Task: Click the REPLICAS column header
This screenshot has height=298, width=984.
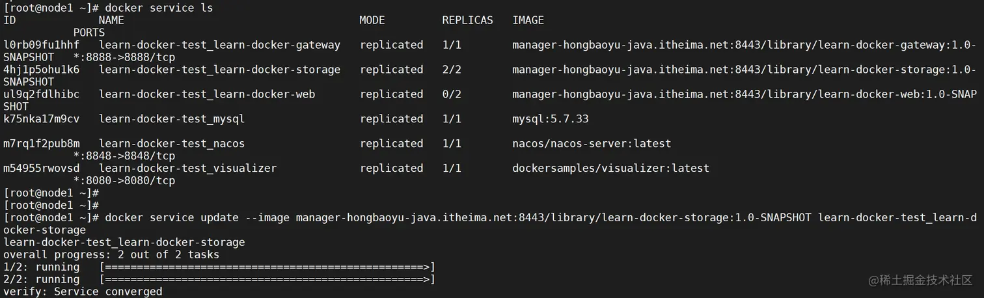Action: (x=467, y=20)
